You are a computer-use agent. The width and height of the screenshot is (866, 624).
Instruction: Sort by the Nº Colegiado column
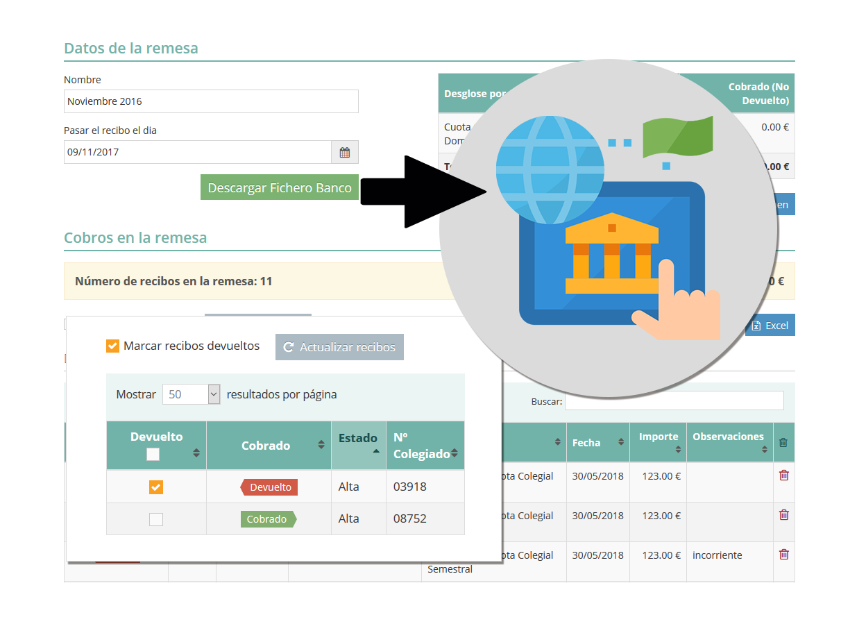[x=425, y=446]
